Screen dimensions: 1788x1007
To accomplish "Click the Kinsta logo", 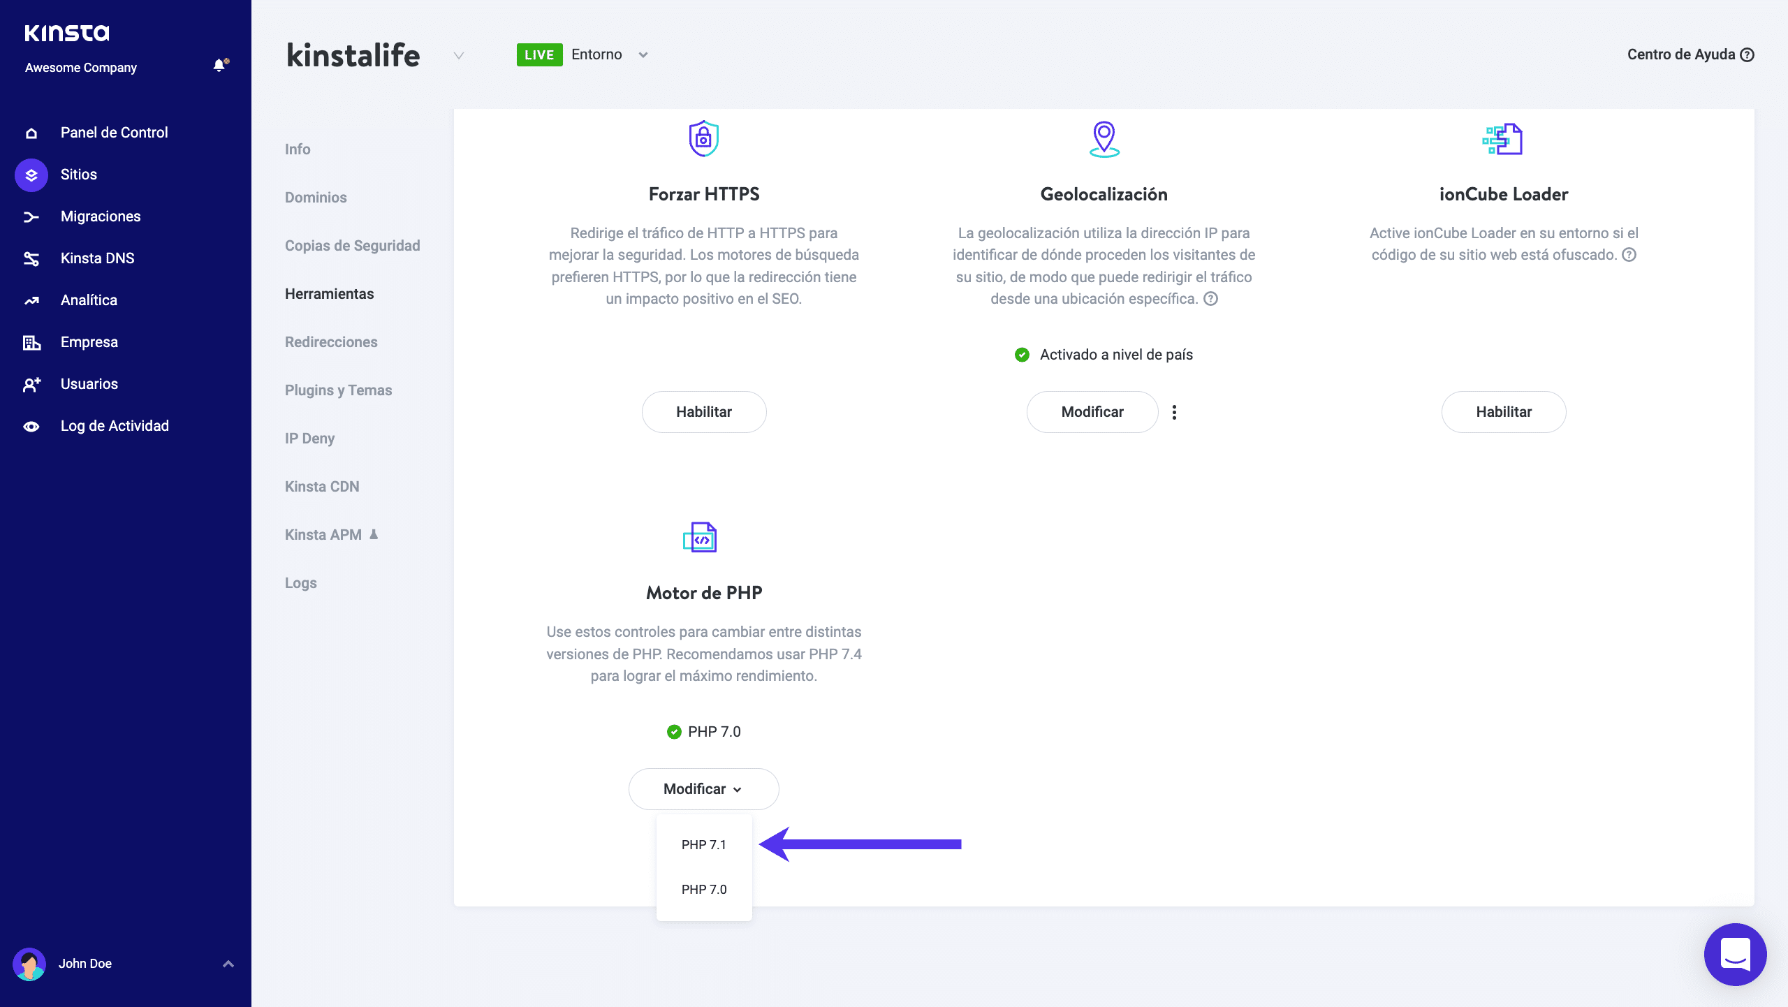I will click(67, 33).
